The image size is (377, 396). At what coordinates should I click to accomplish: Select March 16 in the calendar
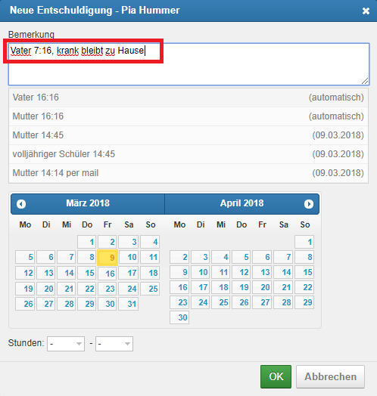tap(107, 274)
